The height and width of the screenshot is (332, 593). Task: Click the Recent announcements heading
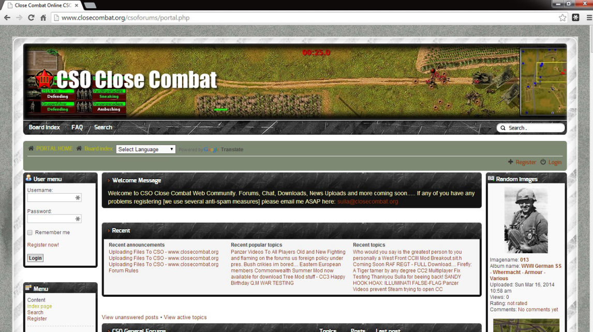coord(137,245)
